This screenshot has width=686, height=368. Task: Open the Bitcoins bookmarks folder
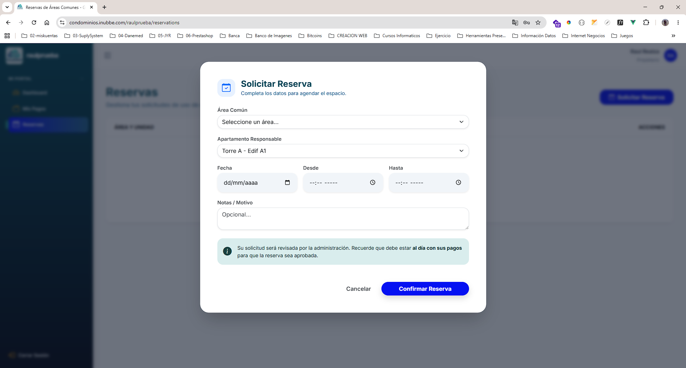310,36
